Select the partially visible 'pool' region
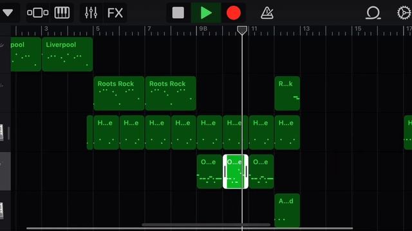The height and width of the screenshot is (231, 412). pyautogui.click(x=26, y=54)
